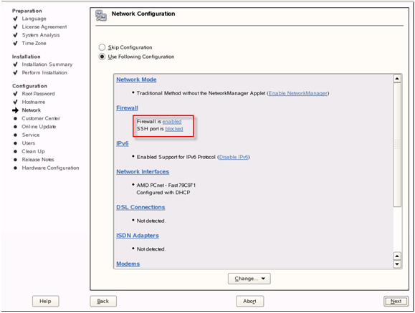Click the arrow icon beside Network step

click(15, 110)
